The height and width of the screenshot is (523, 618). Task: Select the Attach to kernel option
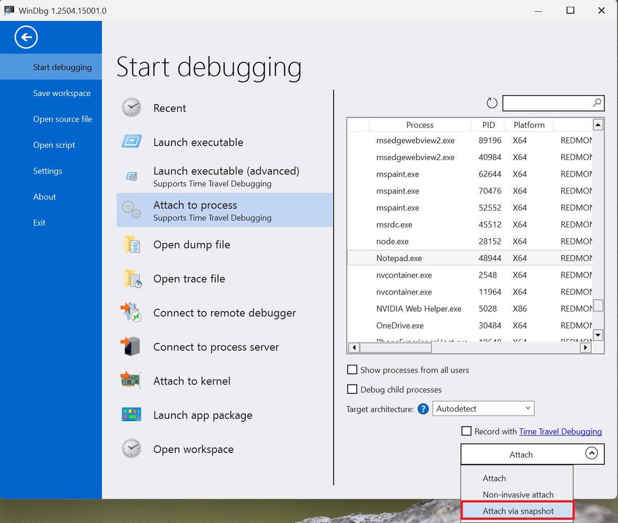click(x=225, y=381)
